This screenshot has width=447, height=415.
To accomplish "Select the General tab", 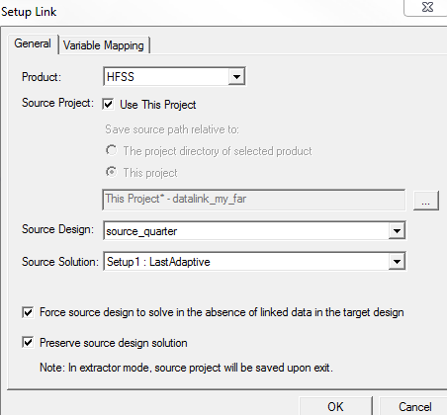I will pos(33,43).
